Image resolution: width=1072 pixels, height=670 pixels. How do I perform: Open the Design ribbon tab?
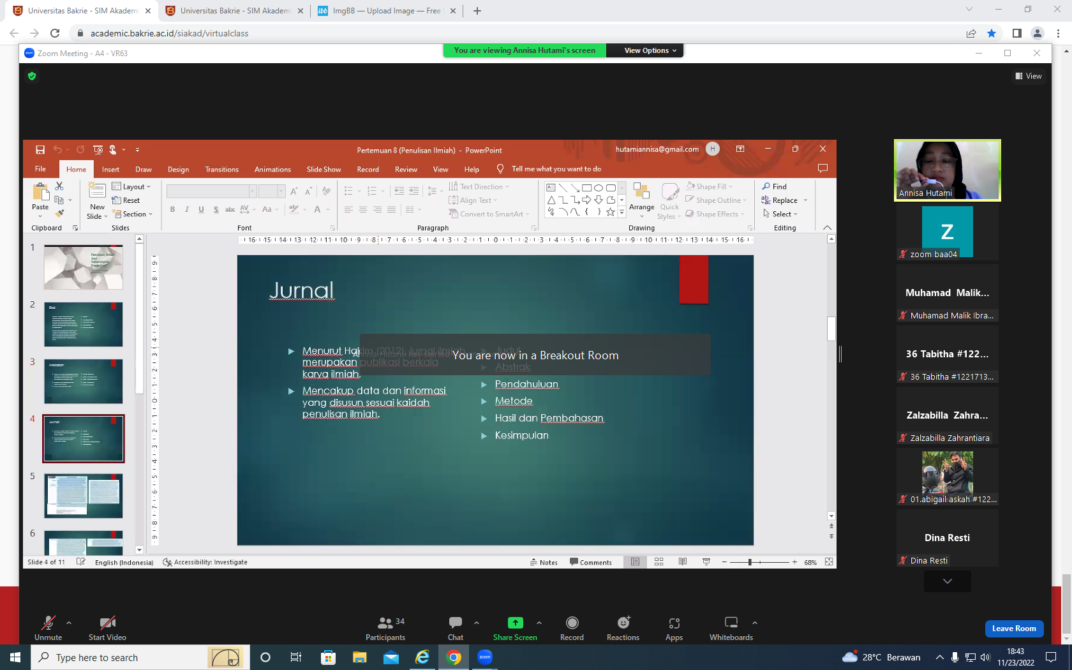(x=178, y=169)
